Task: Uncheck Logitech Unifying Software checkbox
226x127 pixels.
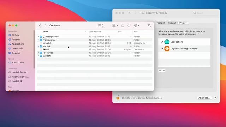Action: pyautogui.click(x=162, y=49)
